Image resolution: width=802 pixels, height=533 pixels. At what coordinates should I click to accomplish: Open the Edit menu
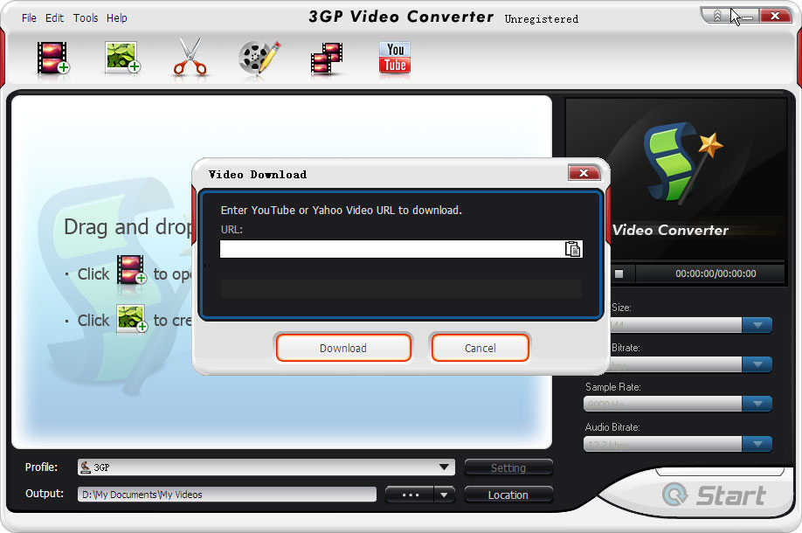pos(54,17)
